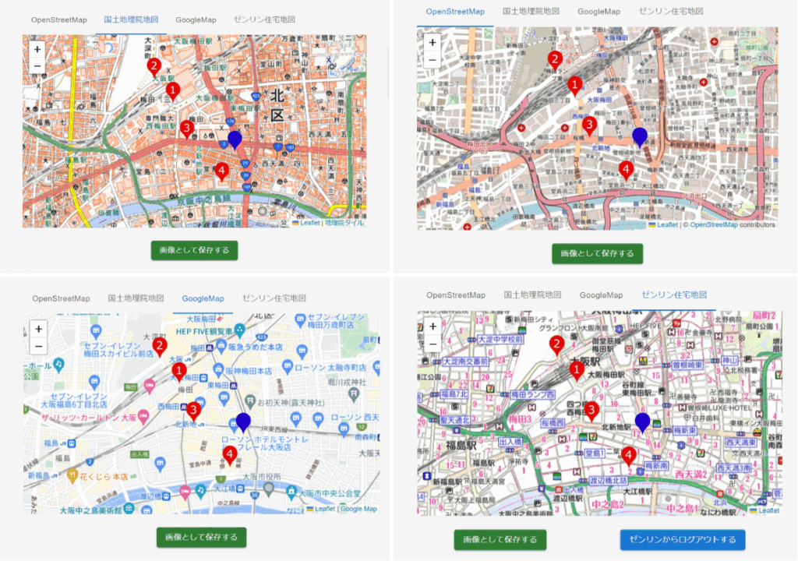Zoom out on the 国土地理院 map

(37, 65)
